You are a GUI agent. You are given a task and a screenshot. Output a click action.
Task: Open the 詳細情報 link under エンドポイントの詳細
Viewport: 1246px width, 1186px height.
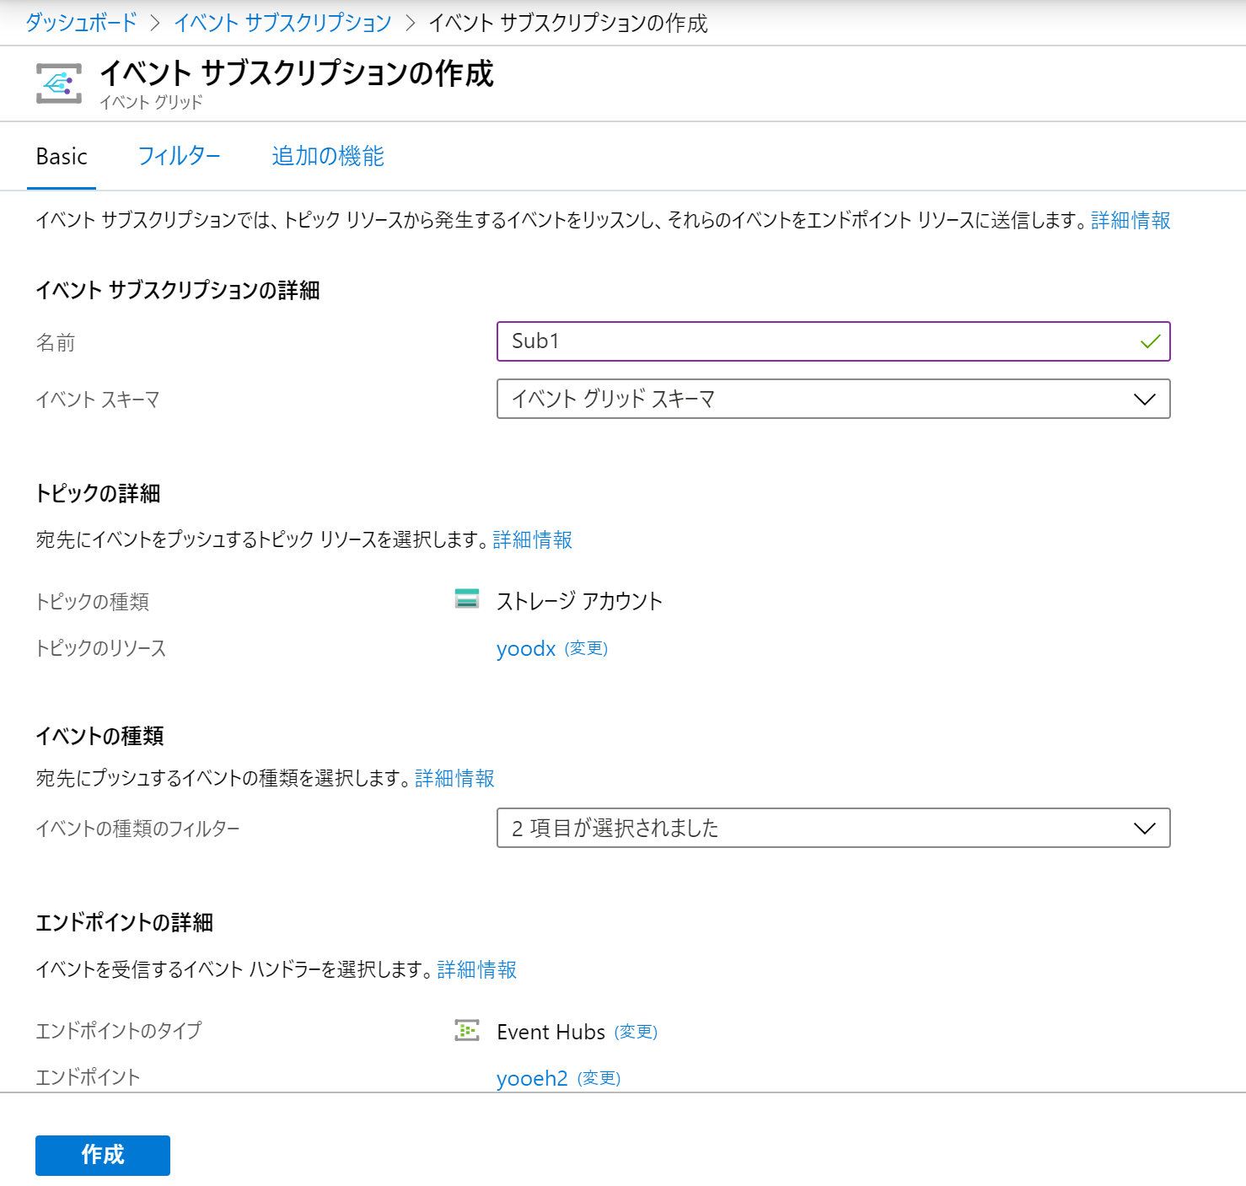click(477, 970)
